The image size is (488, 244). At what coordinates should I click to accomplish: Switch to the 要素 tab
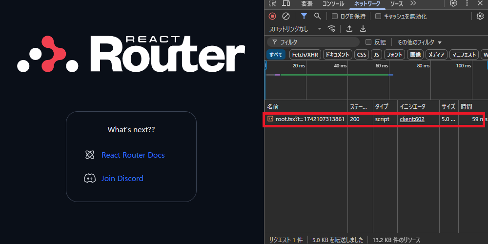(x=307, y=4)
